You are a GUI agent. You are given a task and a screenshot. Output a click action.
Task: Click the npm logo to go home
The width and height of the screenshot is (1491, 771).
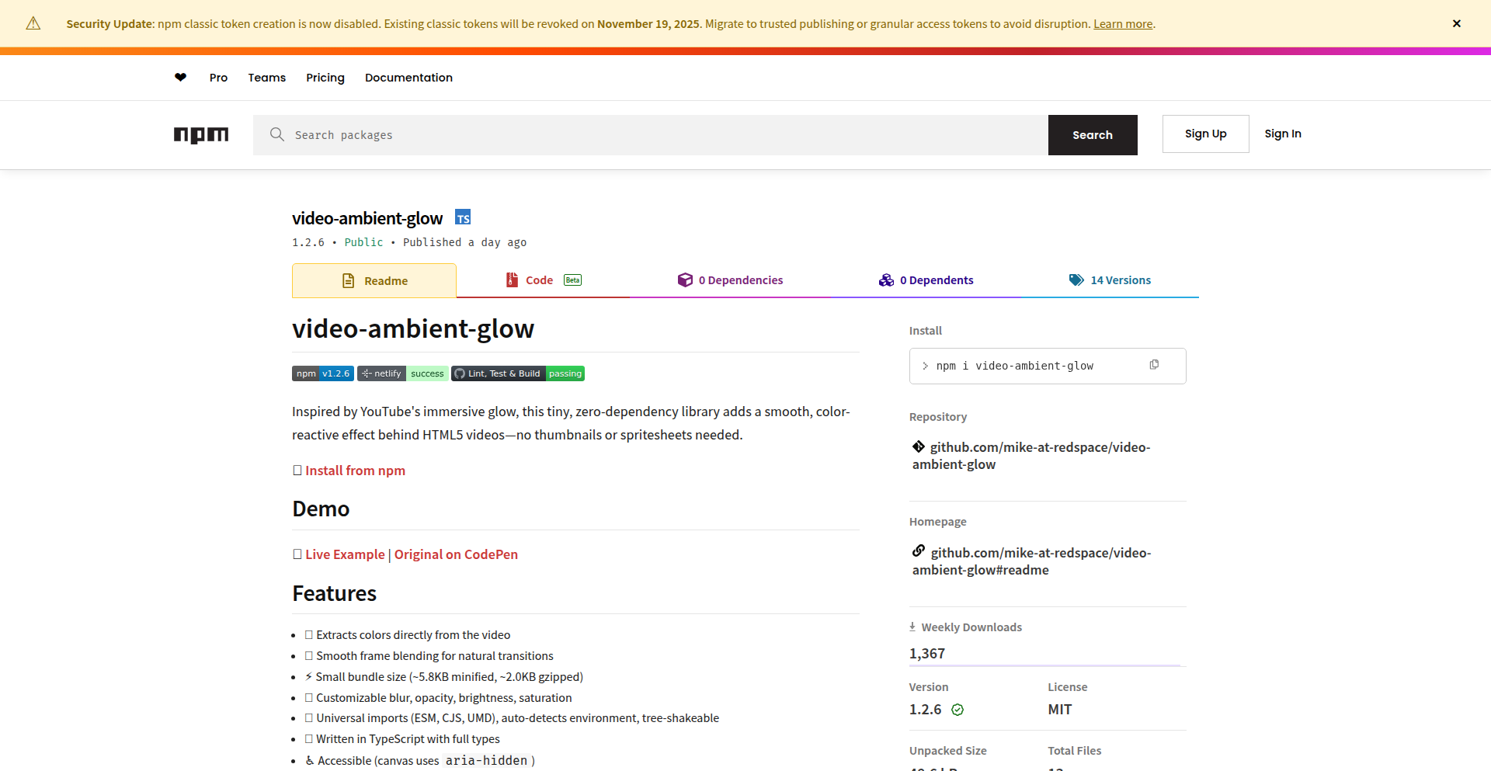(x=201, y=135)
